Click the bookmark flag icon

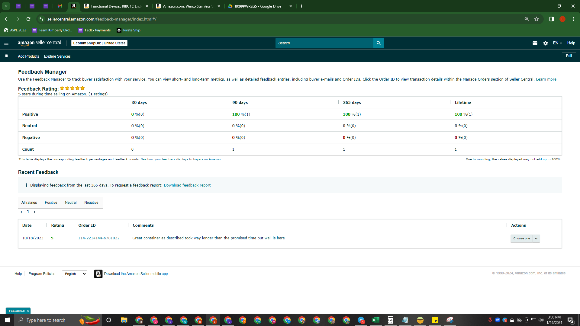(x=6, y=56)
